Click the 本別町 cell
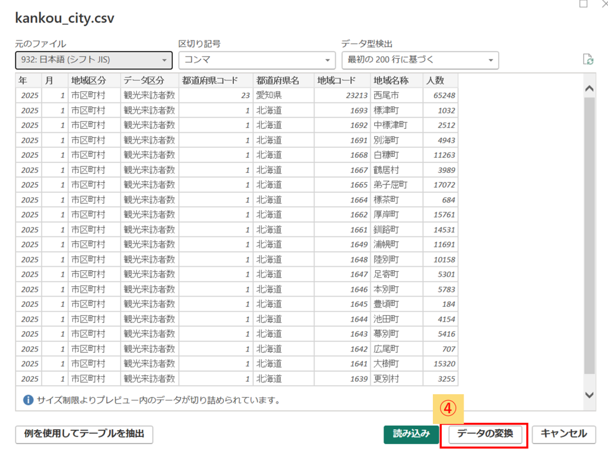 397,289
